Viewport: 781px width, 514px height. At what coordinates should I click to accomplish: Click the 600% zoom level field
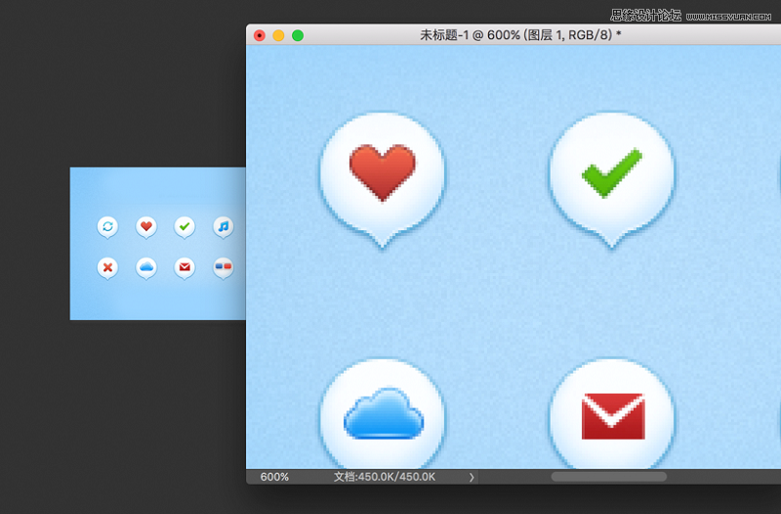click(x=275, y=477)
